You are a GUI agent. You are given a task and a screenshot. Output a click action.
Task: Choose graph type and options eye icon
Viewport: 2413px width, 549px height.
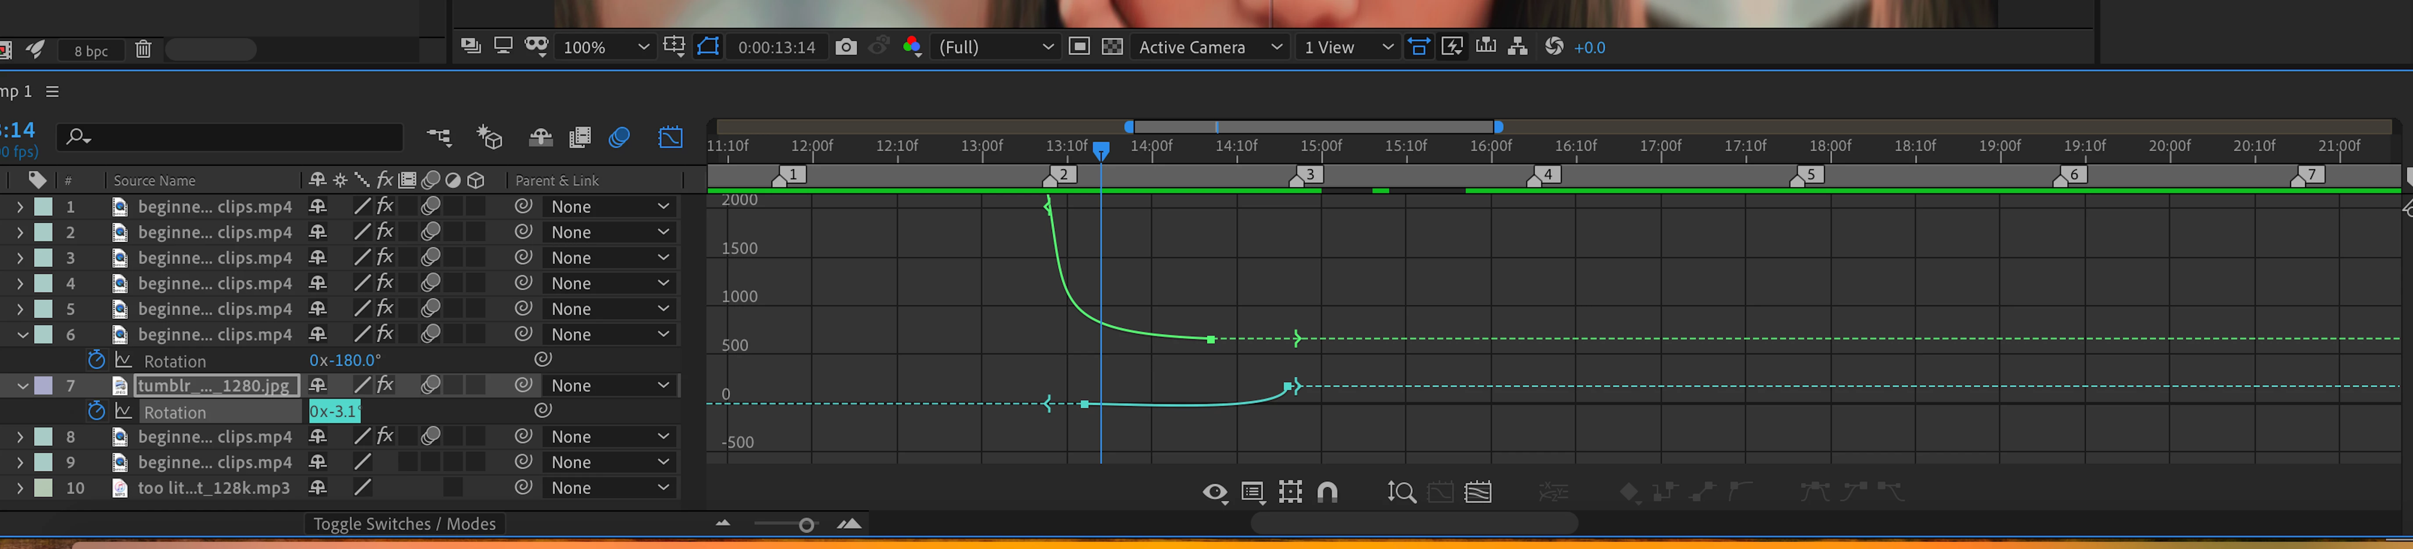tap(1214, 492)
